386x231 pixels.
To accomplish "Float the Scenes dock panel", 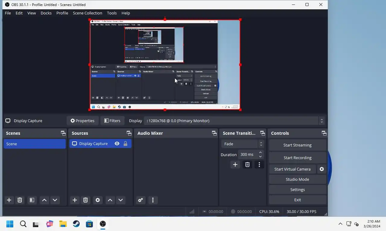I will point(63,133).
